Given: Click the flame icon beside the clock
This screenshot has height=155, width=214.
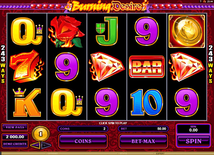Looking at the screenshot, I should tap(204, 1).
